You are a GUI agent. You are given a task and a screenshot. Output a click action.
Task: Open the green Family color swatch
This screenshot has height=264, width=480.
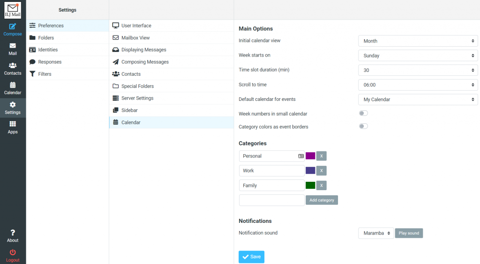(x=310, y=185)
